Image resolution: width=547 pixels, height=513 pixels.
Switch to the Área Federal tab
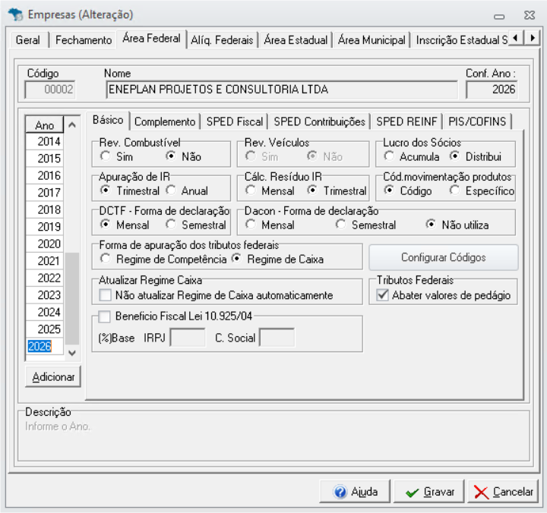pos(151,39)
